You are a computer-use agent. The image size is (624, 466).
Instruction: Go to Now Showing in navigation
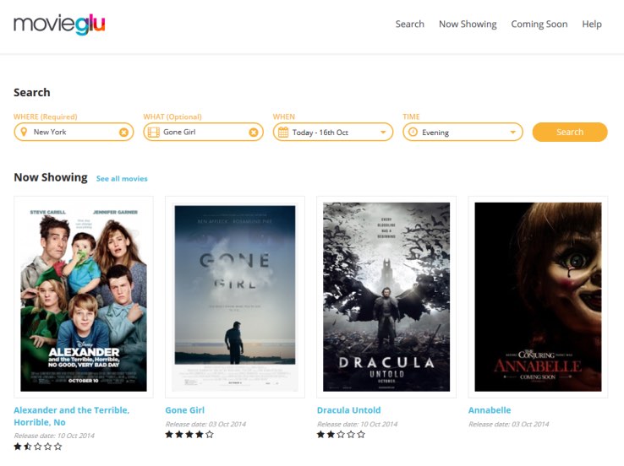point(468,24)
